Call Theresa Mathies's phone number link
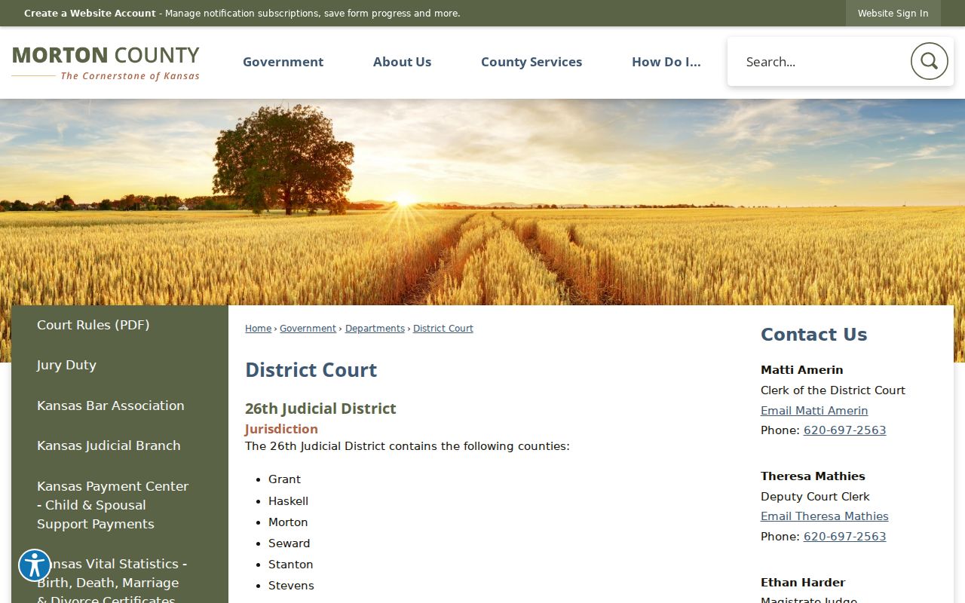965x603 pixels. (844, 537)
